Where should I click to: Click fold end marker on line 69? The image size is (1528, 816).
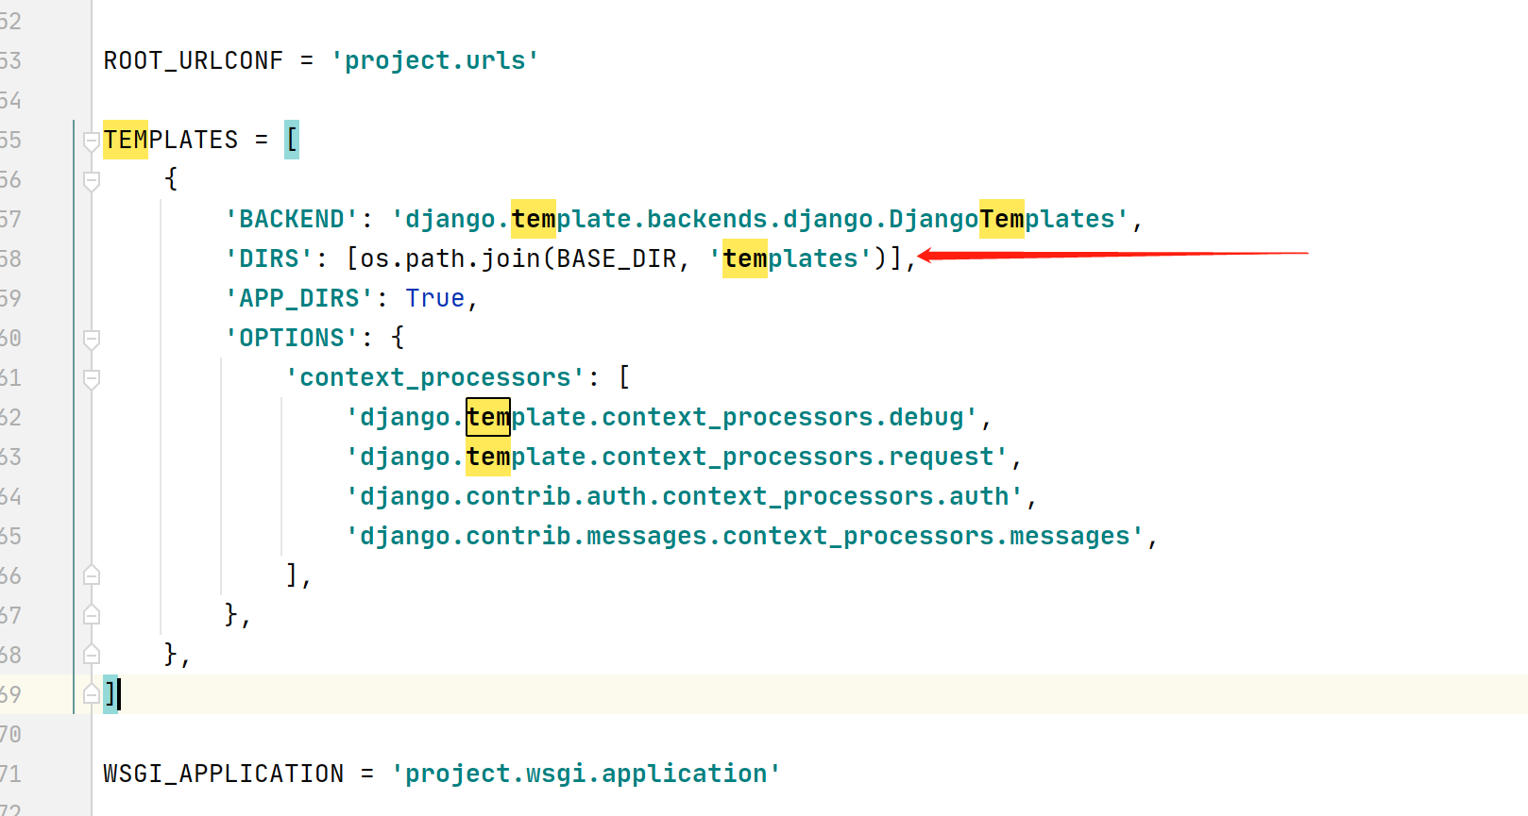[x=92, y=693]
